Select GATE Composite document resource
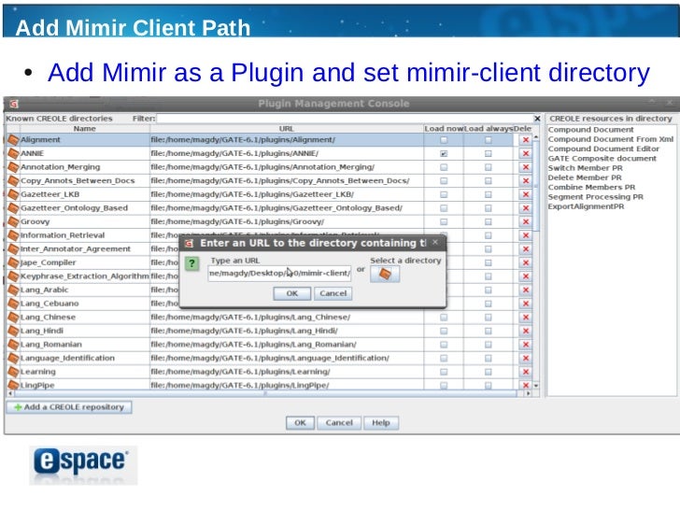 point(602,159)
